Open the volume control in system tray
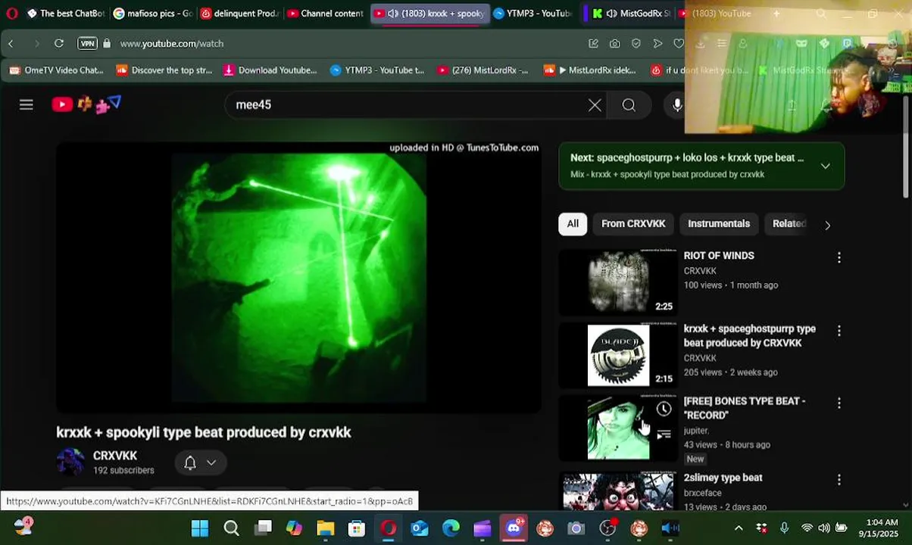This screenshot has height=545, width=912. (823, 528)
